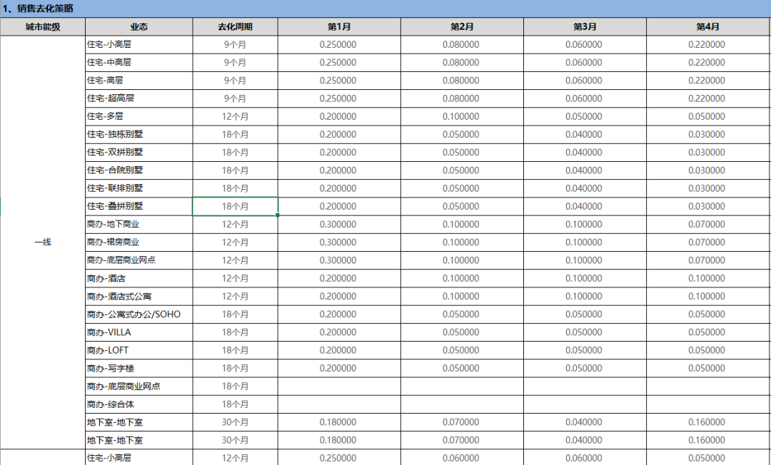Select 第4月 value 0.220000 for 住宅-中高层
Image resolution: width=771 pixels, height=465 pixels.
709,62
